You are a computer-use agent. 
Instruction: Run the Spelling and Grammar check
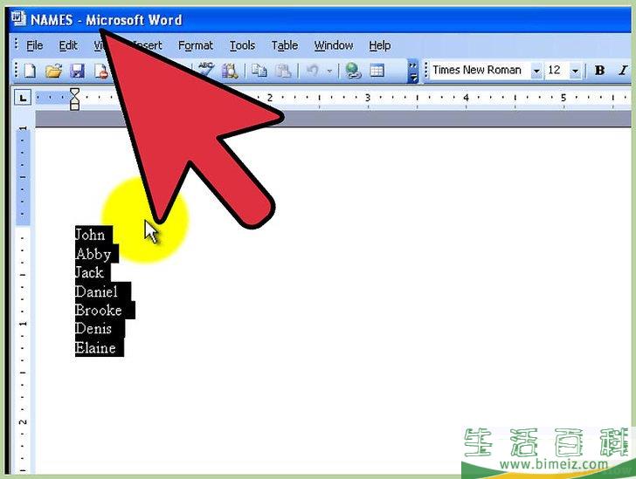click(205, 70)
